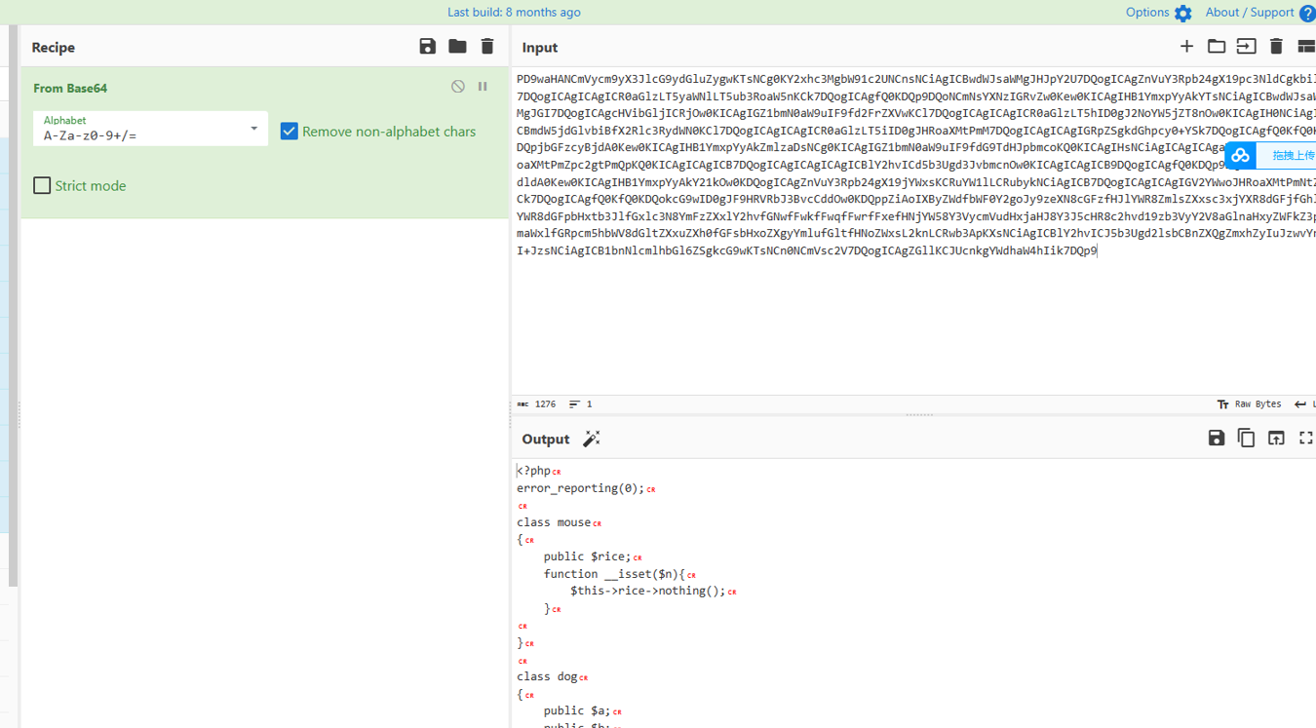
Task: Enable the Strict mode checkbox
Action: [42, 185]
